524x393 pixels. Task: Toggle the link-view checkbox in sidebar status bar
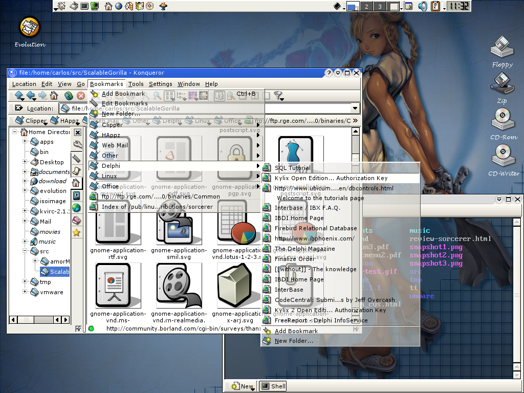(78, 329)
